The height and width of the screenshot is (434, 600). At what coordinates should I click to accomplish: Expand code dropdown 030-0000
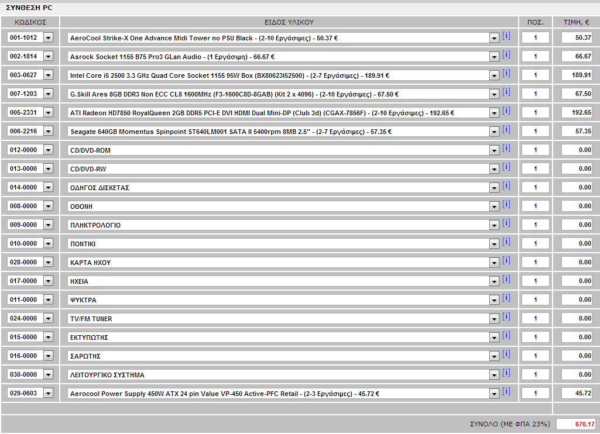coord(48,374)
